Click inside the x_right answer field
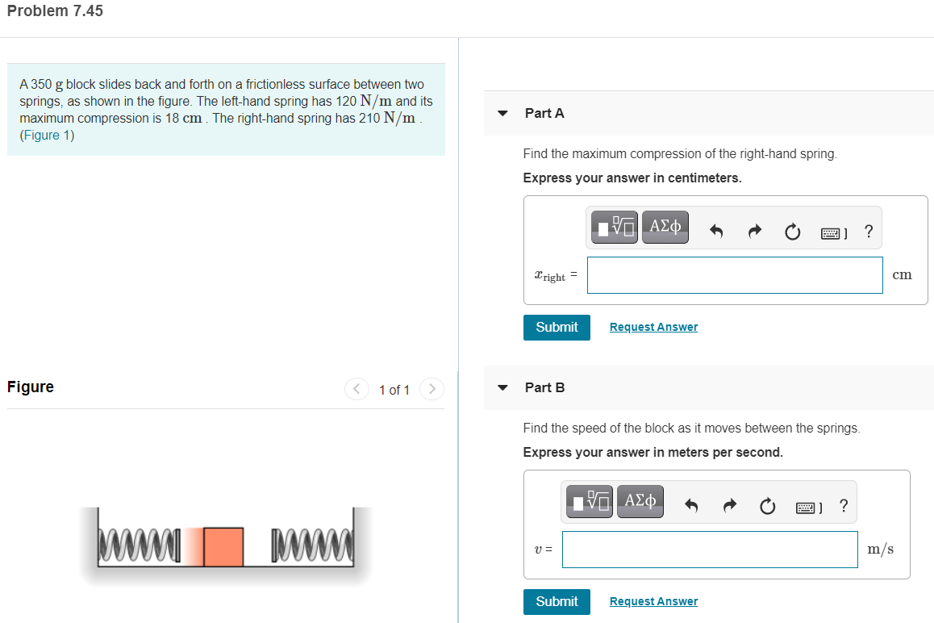Image resolution: width=934 pixels, height=623 pixels. (734, 275)
